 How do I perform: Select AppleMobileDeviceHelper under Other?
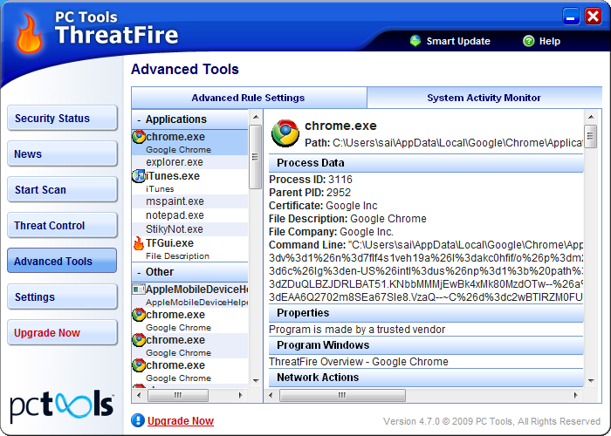coord(189,295)
